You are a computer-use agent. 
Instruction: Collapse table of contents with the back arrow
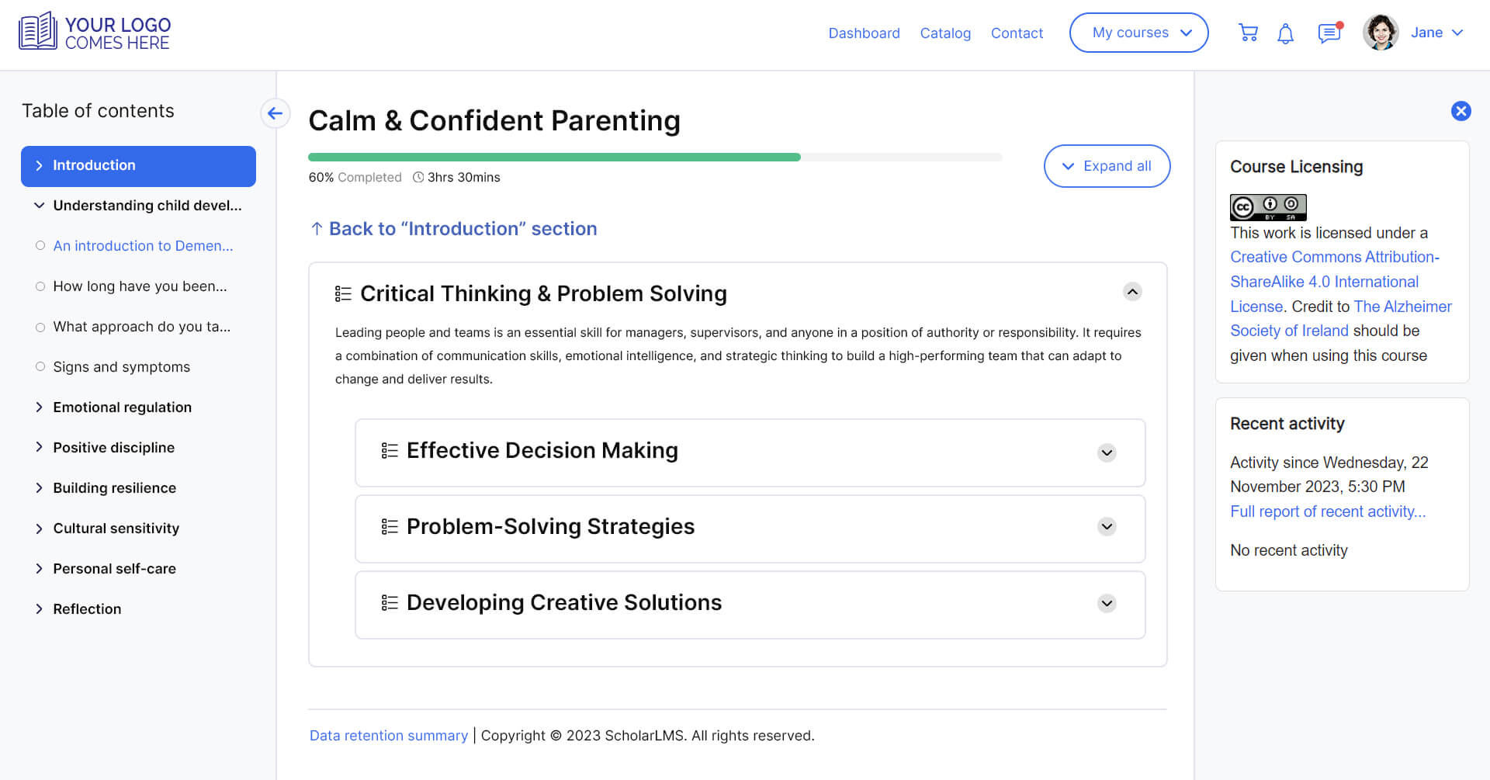tap(275, 113)
